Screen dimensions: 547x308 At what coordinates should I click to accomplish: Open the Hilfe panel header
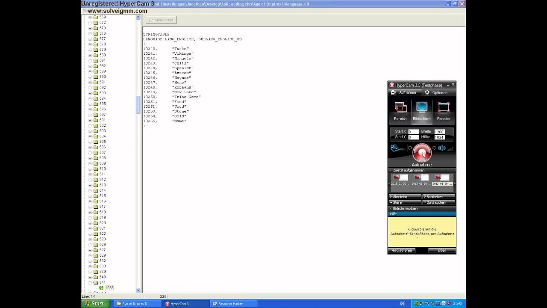(x=422, y=214)
